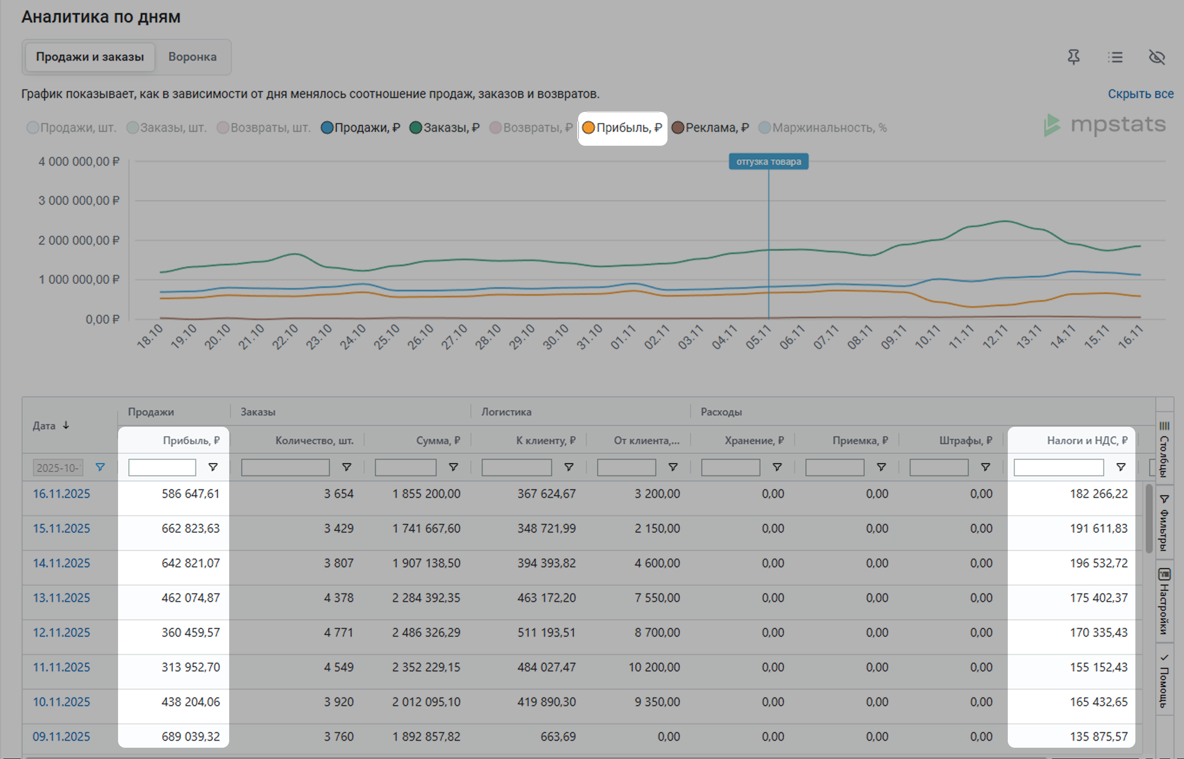Open filter icon in Прибыль column
This screenshot has width=1184, height=759.
click(x=213, y=467)
